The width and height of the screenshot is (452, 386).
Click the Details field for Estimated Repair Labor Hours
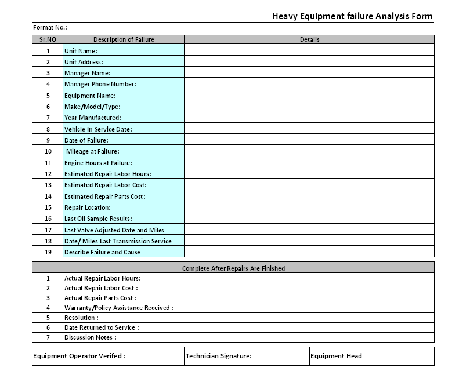click(309, 173)
